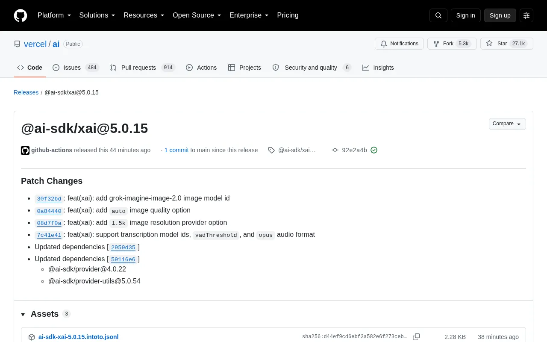The width and height of the screenshot is (547, 342).
Task: Open commit 59116e6
Action: (x=123, y=259)
